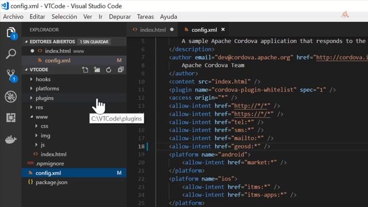Click the platform name="android" line

click(209, 155)
